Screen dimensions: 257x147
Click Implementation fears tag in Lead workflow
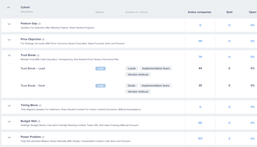click(x=156, y=68)
